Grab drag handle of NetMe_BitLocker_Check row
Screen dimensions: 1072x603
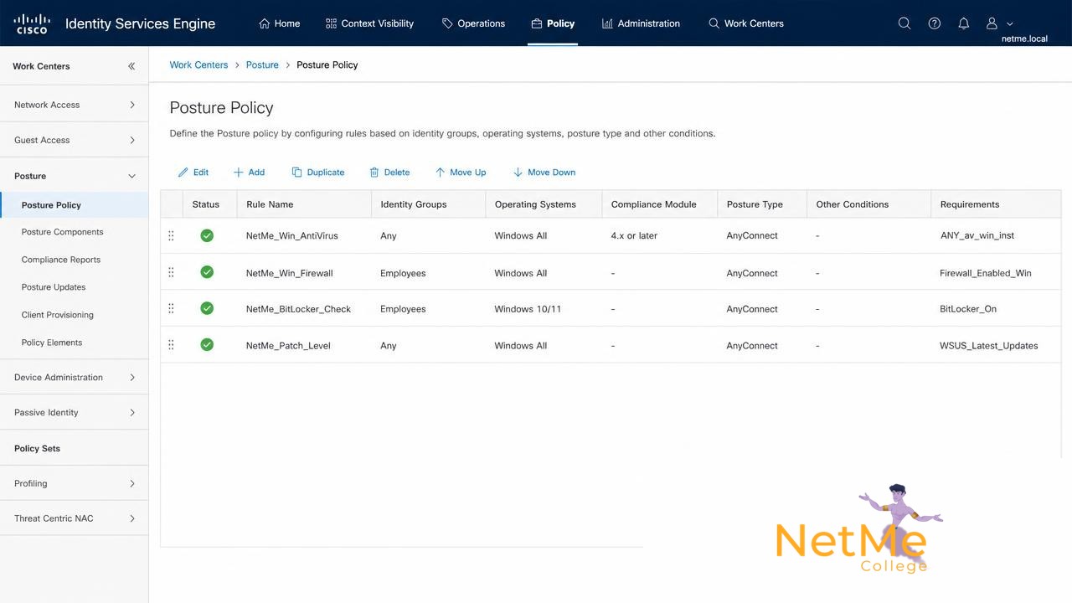(171, 309)
